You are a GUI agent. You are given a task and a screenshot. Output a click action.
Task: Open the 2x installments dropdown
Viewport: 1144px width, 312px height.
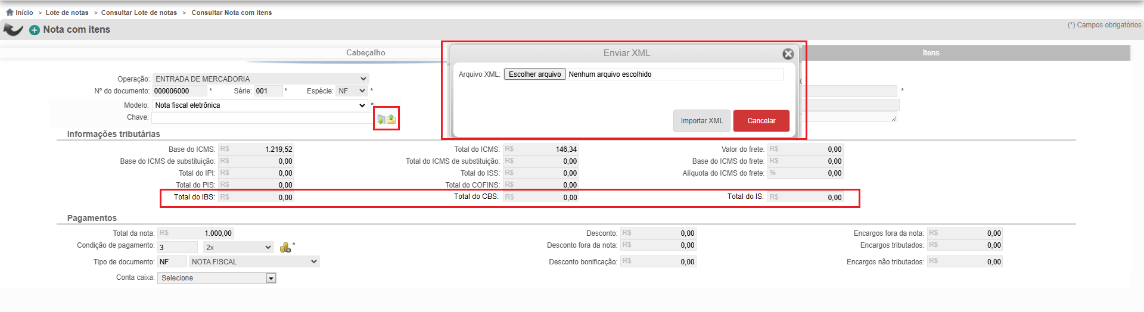238,247
